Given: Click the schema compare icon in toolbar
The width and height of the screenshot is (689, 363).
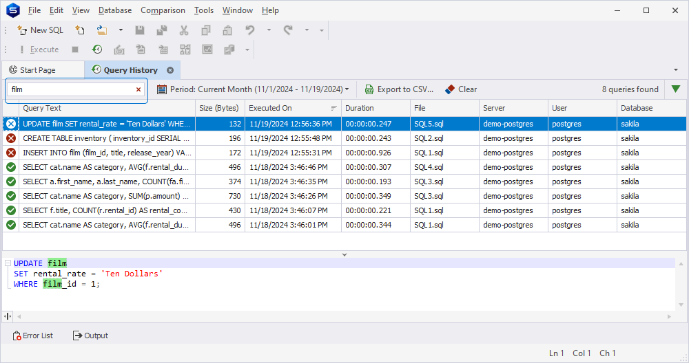Looking at the screenshot, I should [x=185, y=49].
